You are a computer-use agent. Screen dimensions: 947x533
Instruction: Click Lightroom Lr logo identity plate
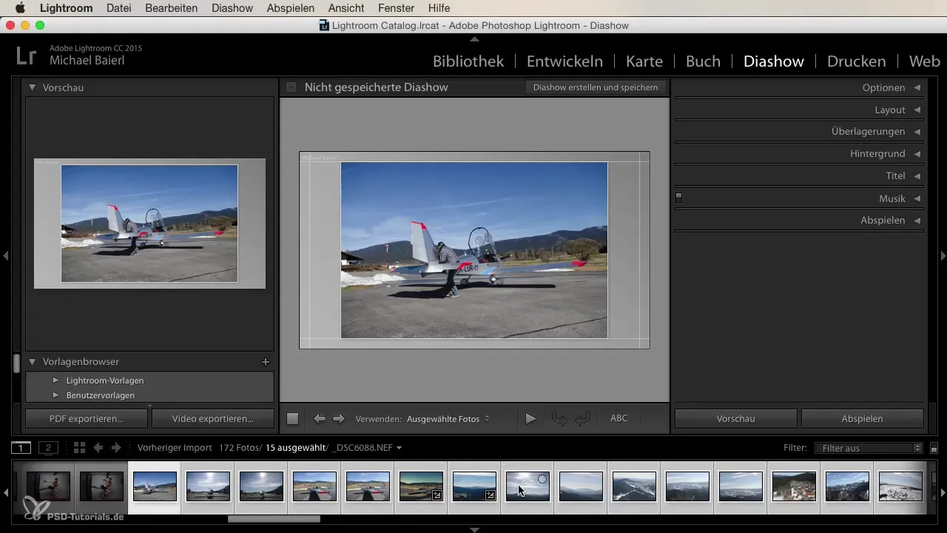click(26, 55)
